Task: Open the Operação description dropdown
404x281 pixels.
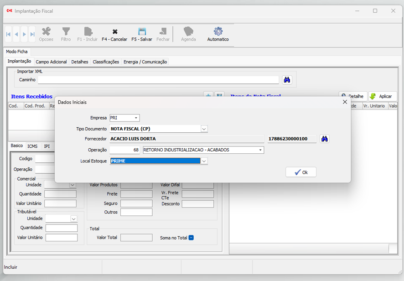Action: (260, 150)
